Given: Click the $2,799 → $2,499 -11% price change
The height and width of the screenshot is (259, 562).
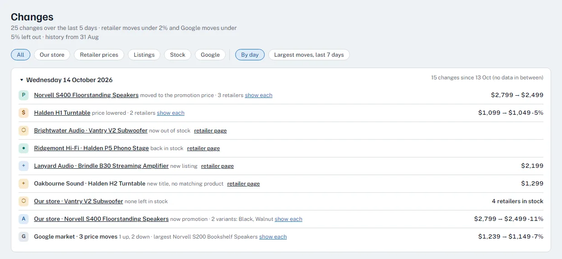Looking at the screenshot, I should tap(509, 219).
